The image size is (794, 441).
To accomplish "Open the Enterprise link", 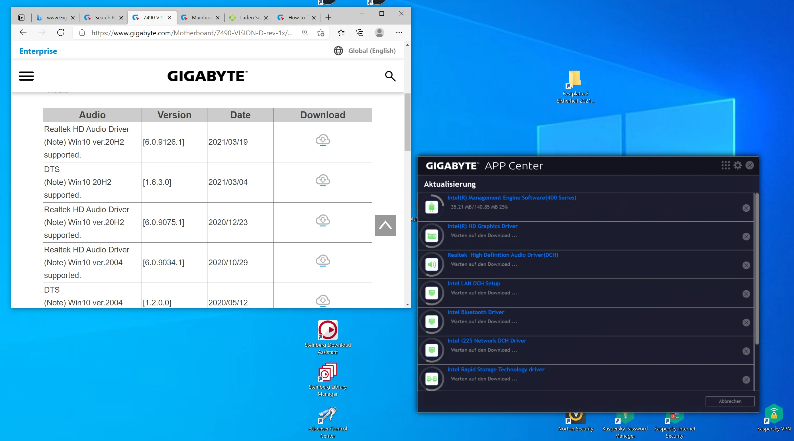I will pos(38,51).
